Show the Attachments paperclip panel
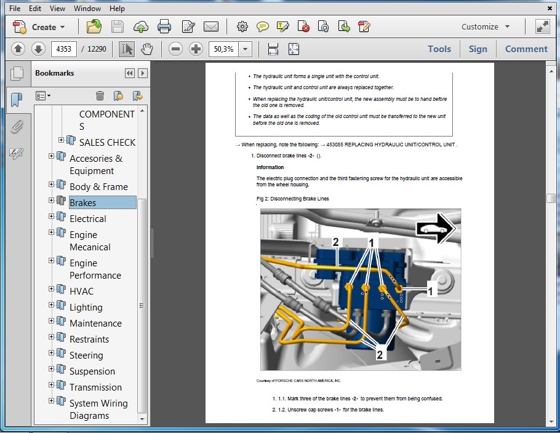 tap(17, 127)
